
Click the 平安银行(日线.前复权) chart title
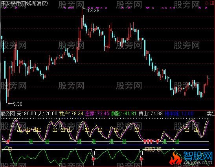[x=24, y=3]
